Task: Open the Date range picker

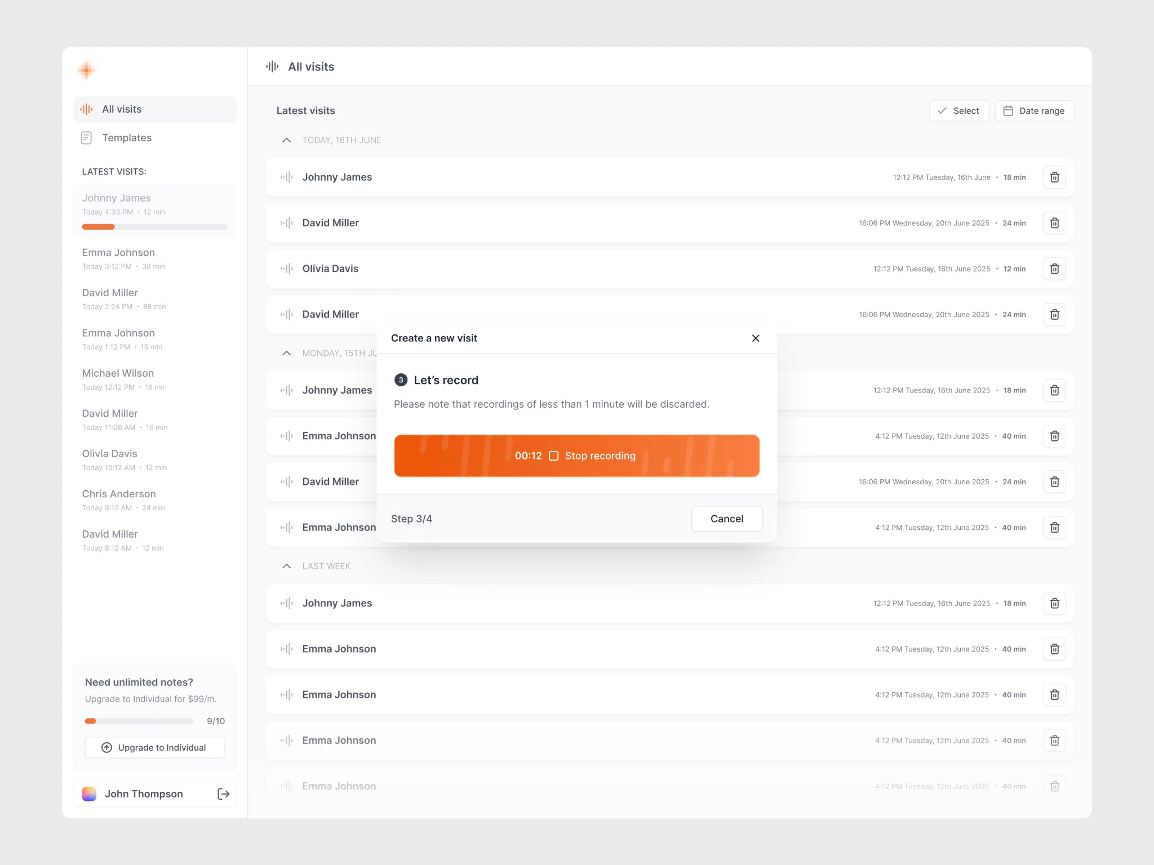Action: (1035, 111)
